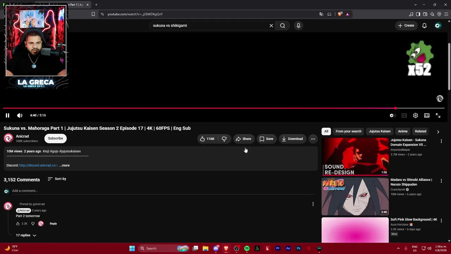451x254 pixels.
Task: Clear the search query text
Action: pos(271,25)
